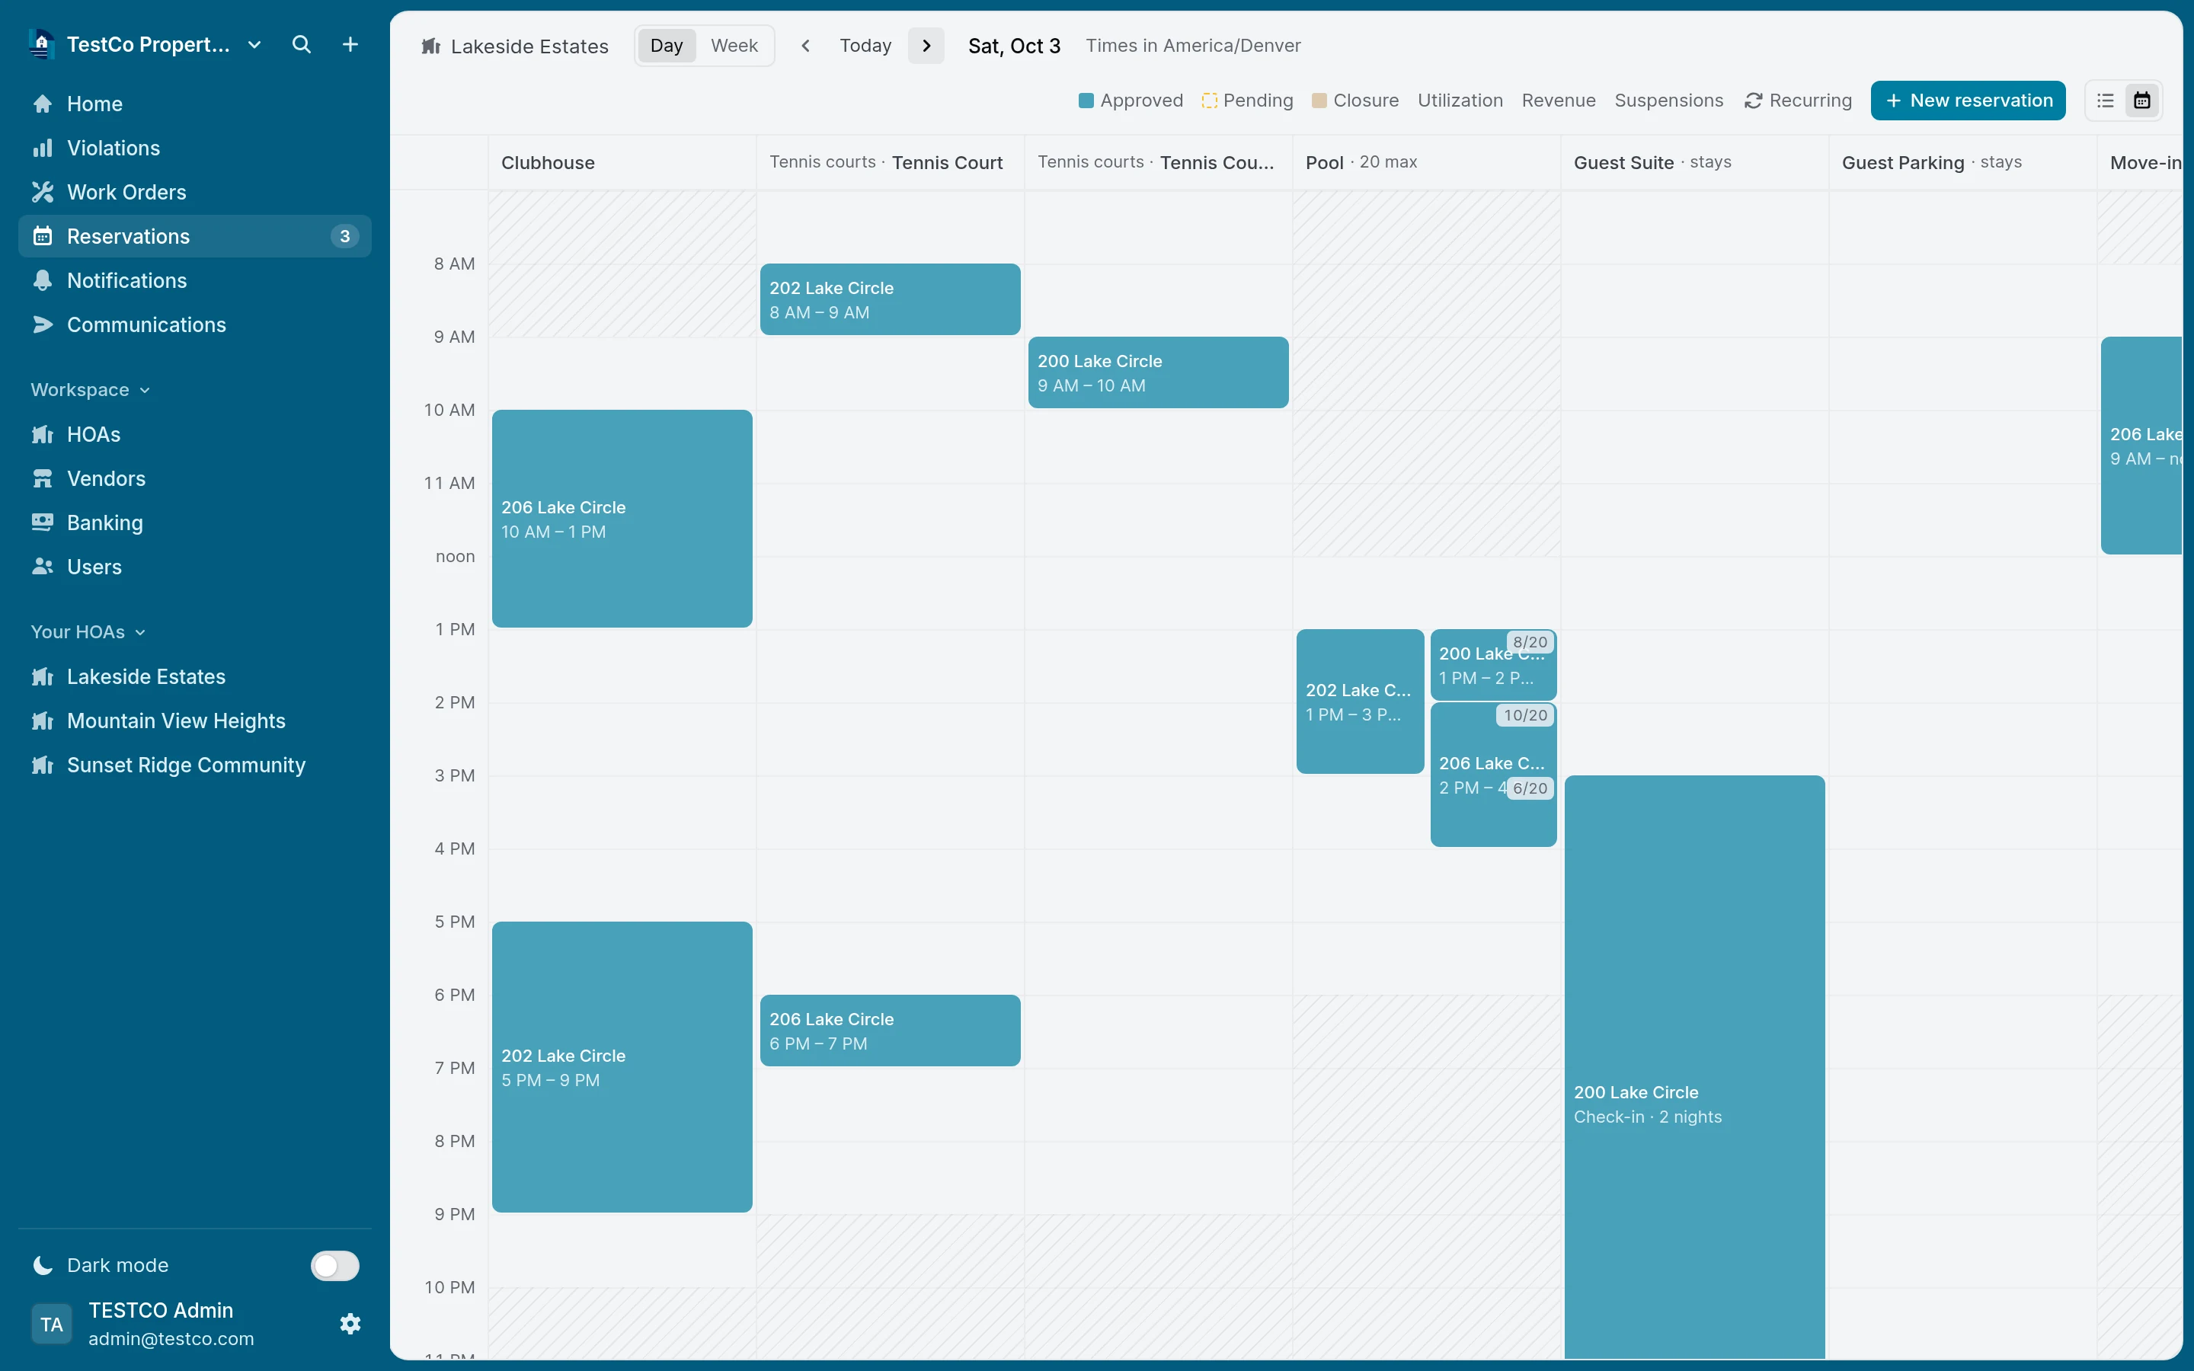The height and width of the screenshot is (1371, 2194).
Task: Open Vendors under Workspace
Action: (195, 479)
